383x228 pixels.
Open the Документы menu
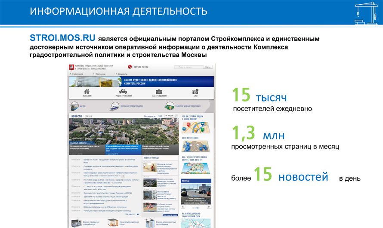pos(122,74)
